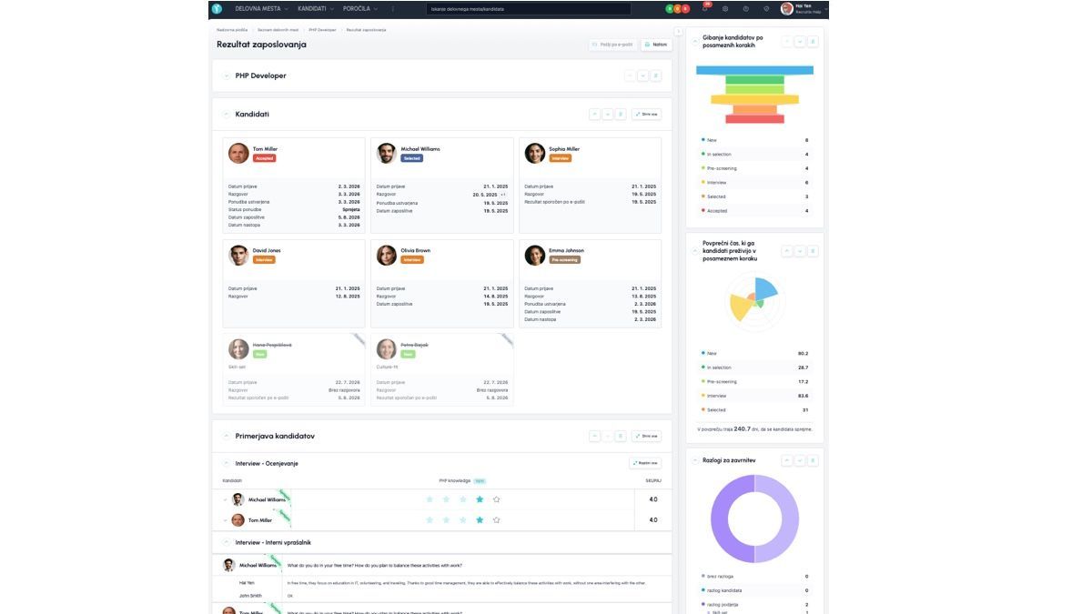Click the Pre-screening row in Povprečni čas widget
Screen dimensions: 1092x614
(x=754, y=382)
